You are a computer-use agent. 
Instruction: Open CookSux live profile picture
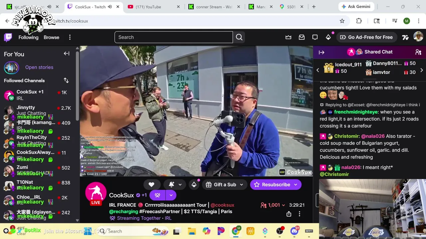point(96,193)
